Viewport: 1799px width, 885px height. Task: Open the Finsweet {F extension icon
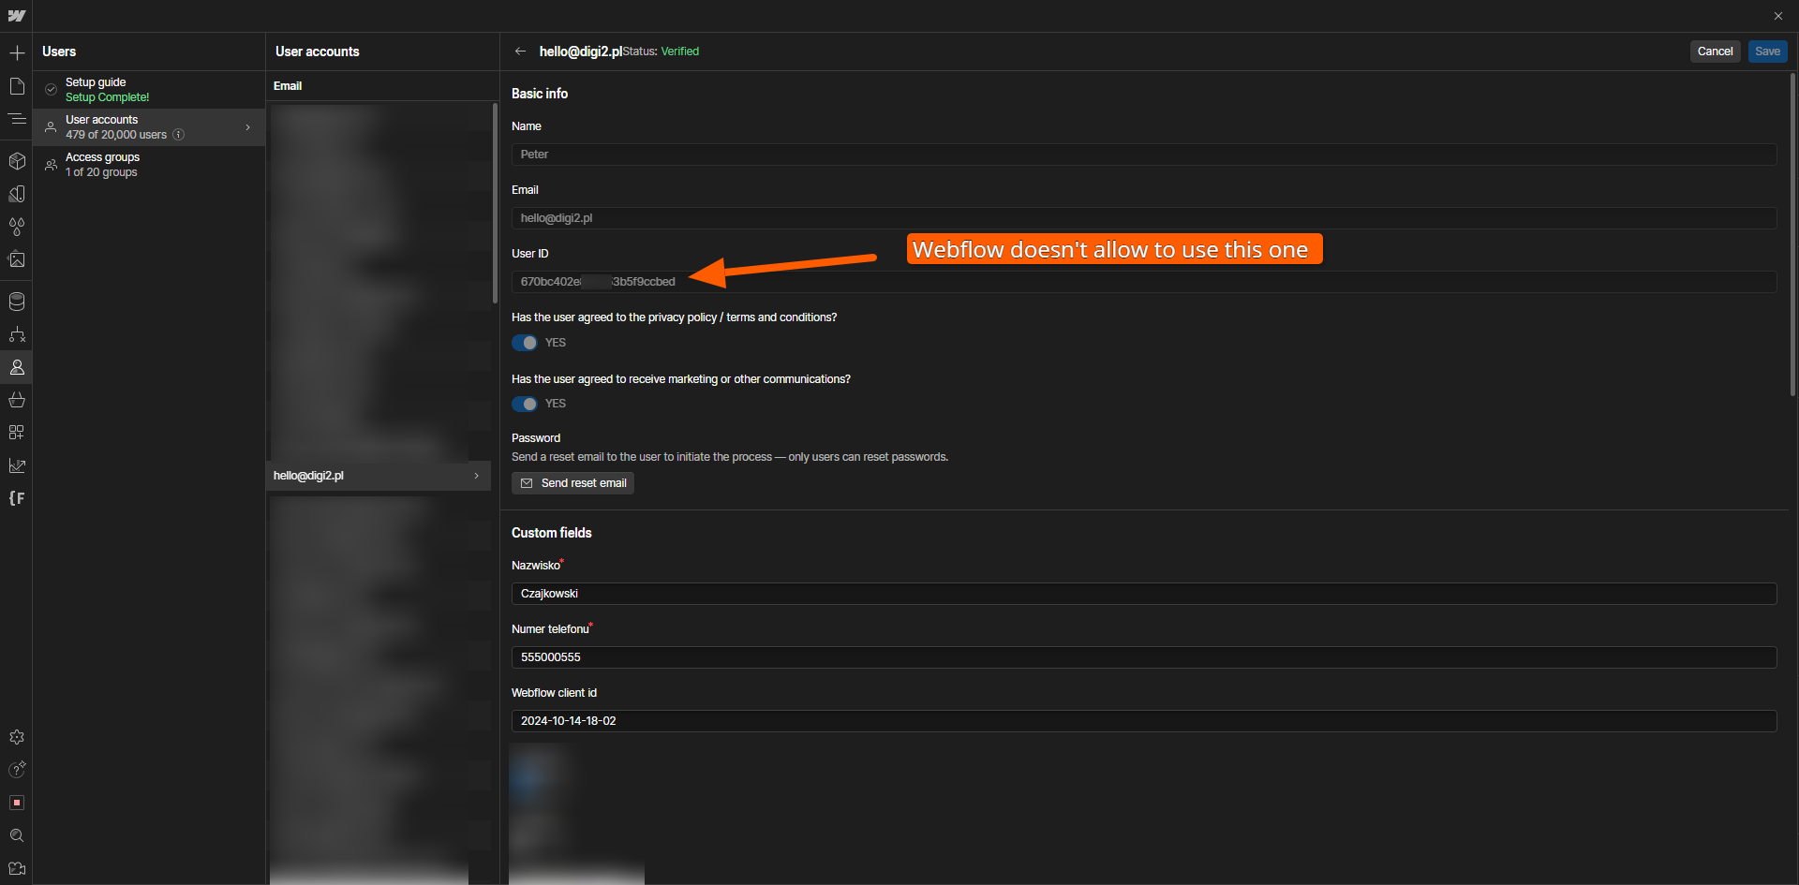coord(17,498)
